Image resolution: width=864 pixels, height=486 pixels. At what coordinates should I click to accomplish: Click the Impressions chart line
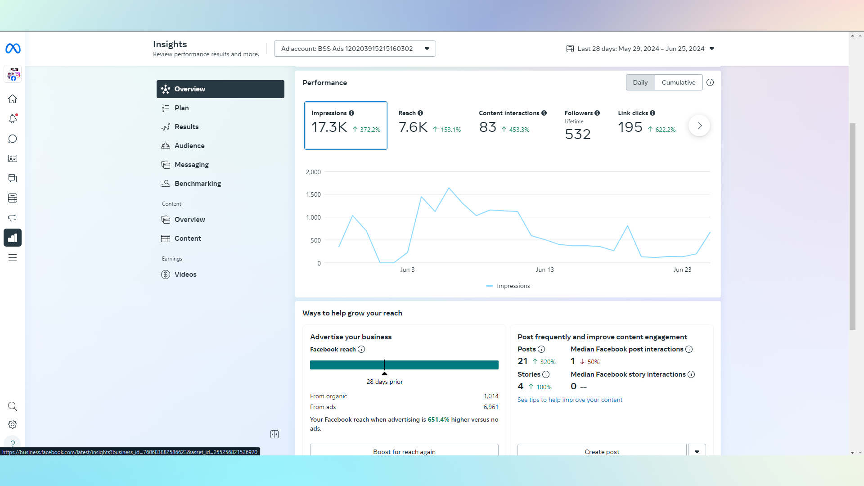tap(524, 225)
